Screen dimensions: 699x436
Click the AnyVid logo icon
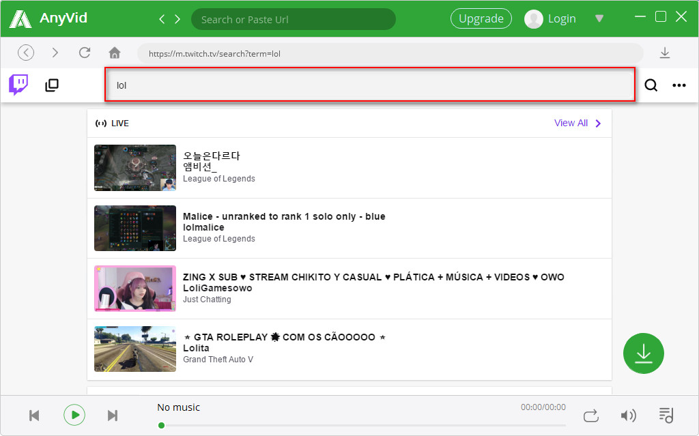20,18
